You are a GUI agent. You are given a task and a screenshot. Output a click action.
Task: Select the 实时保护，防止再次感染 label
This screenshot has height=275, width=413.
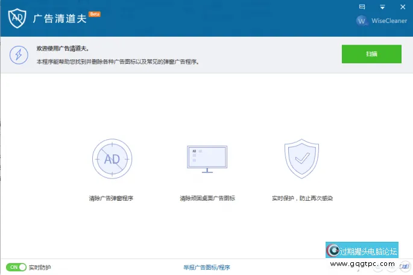(x=302, y=198)
